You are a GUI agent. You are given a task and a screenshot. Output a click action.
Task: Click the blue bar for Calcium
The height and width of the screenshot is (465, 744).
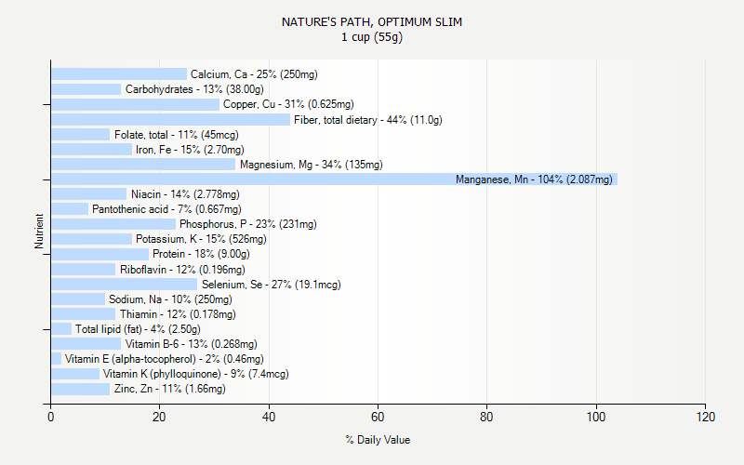[x=119, y=74]
